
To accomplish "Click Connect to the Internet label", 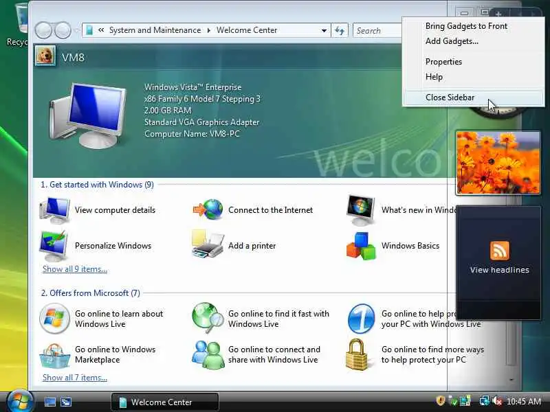I will [270, 210].
